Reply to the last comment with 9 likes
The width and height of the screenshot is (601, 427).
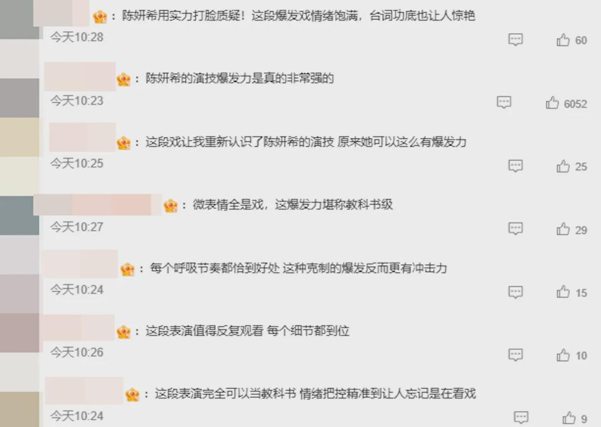521,418
